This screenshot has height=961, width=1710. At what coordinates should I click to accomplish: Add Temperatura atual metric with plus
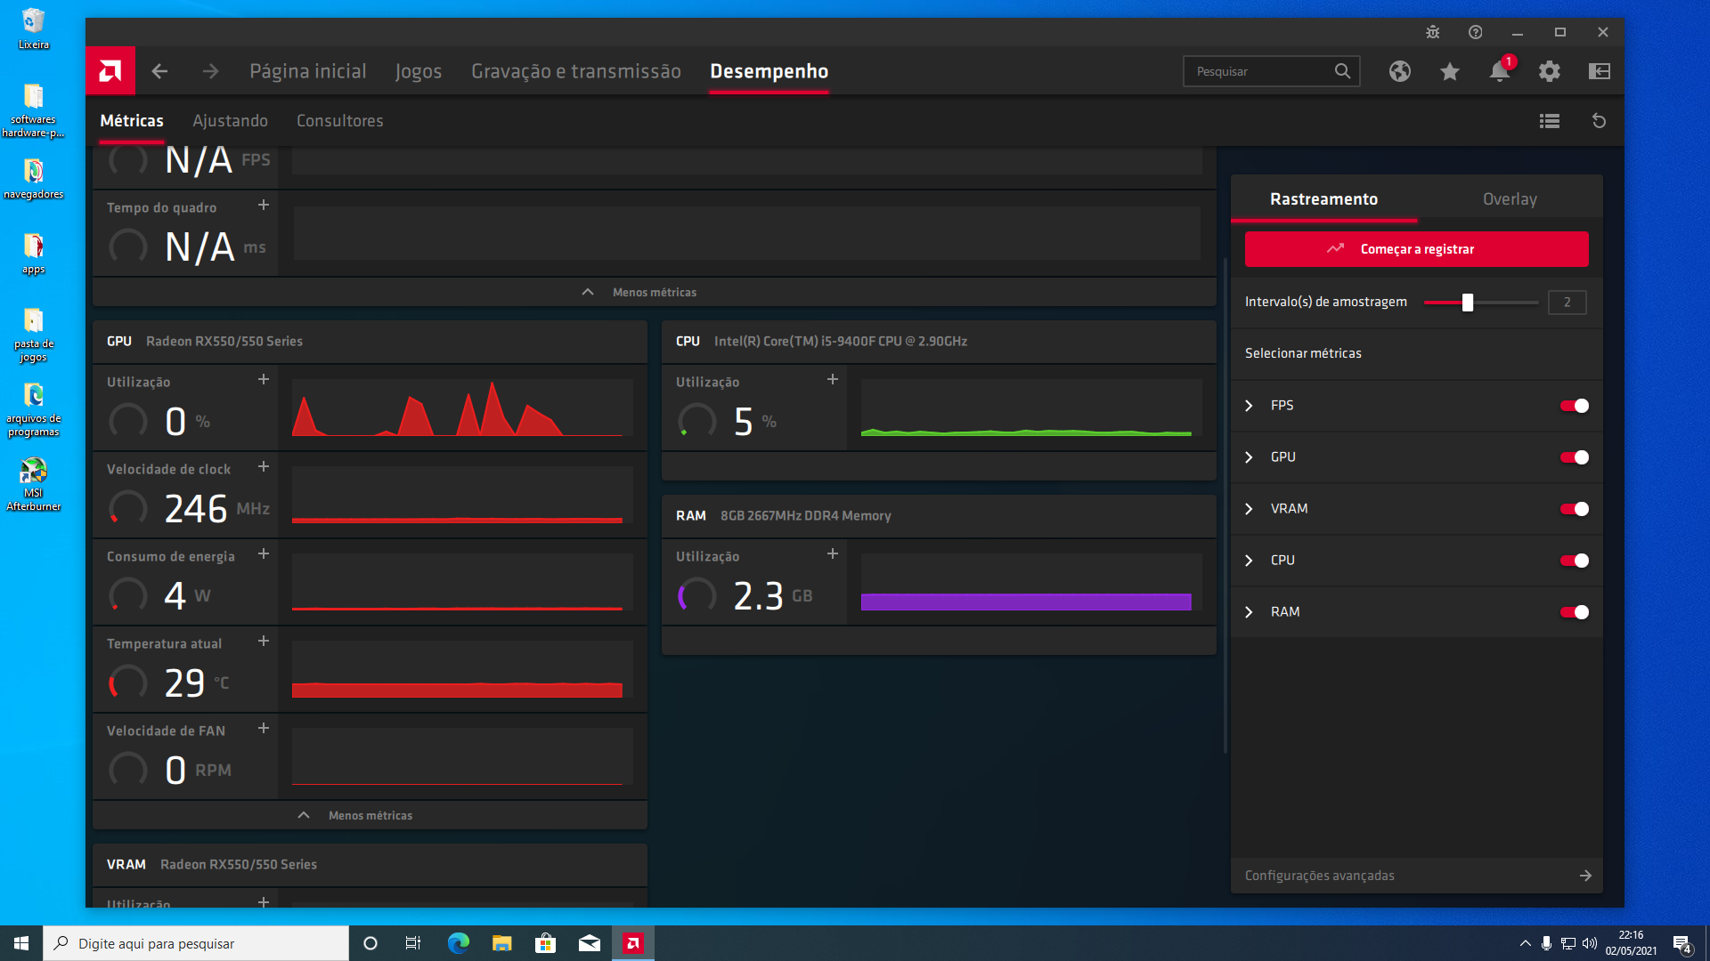[x=264, y=642]
